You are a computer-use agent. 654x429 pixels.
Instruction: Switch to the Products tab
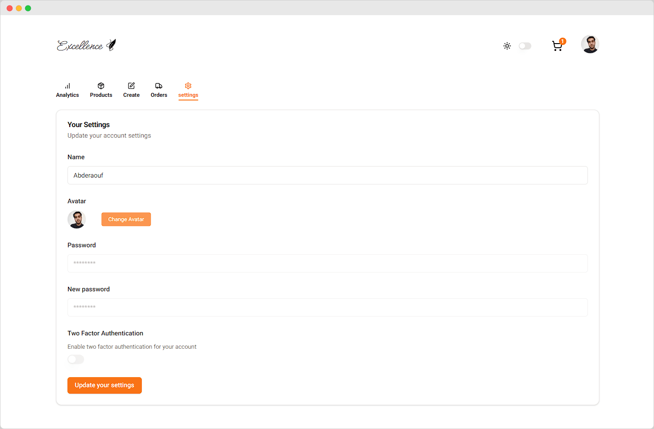(x=101, y=90)
